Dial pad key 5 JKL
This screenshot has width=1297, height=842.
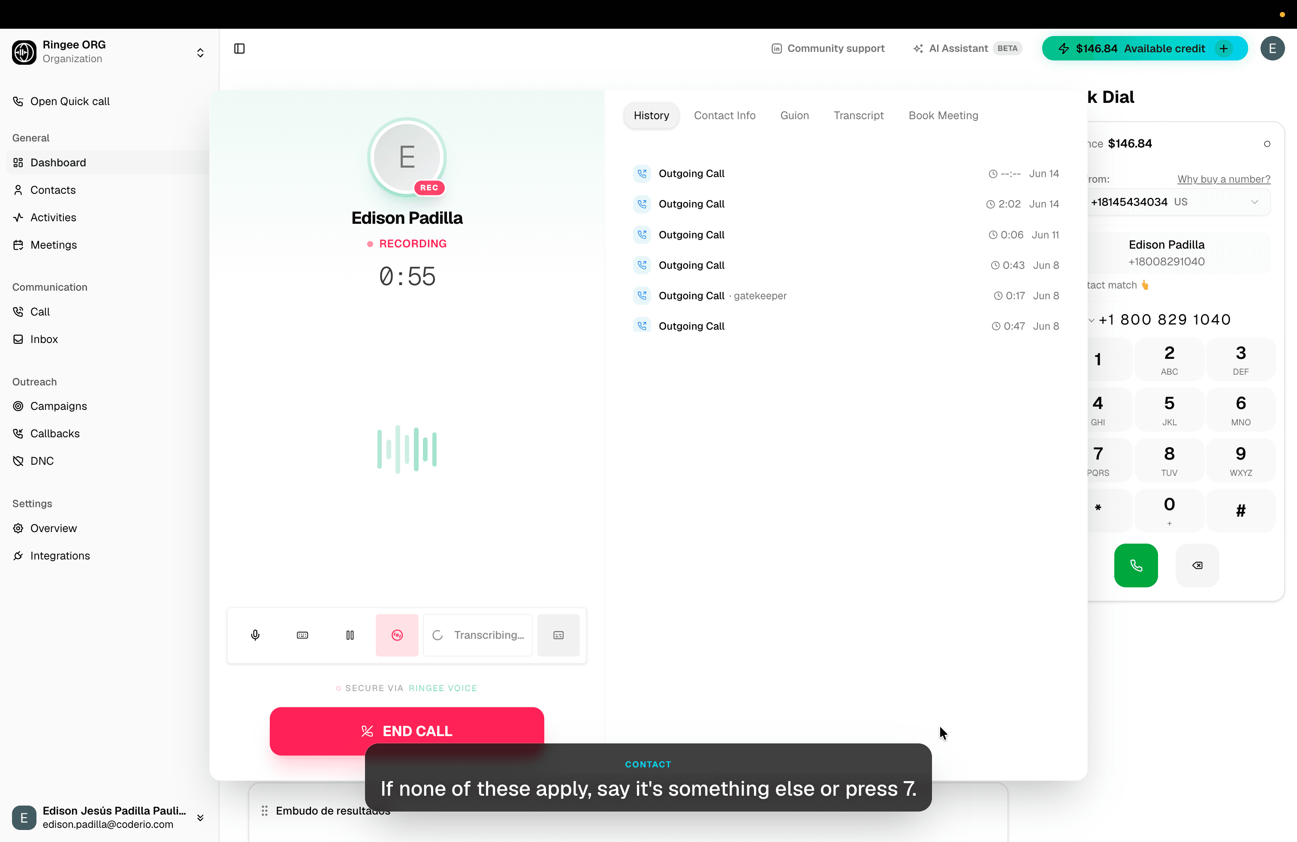pos(1169,410)
